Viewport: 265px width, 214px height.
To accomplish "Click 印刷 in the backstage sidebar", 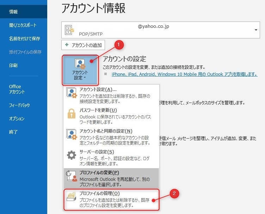I will pos(13,66).
